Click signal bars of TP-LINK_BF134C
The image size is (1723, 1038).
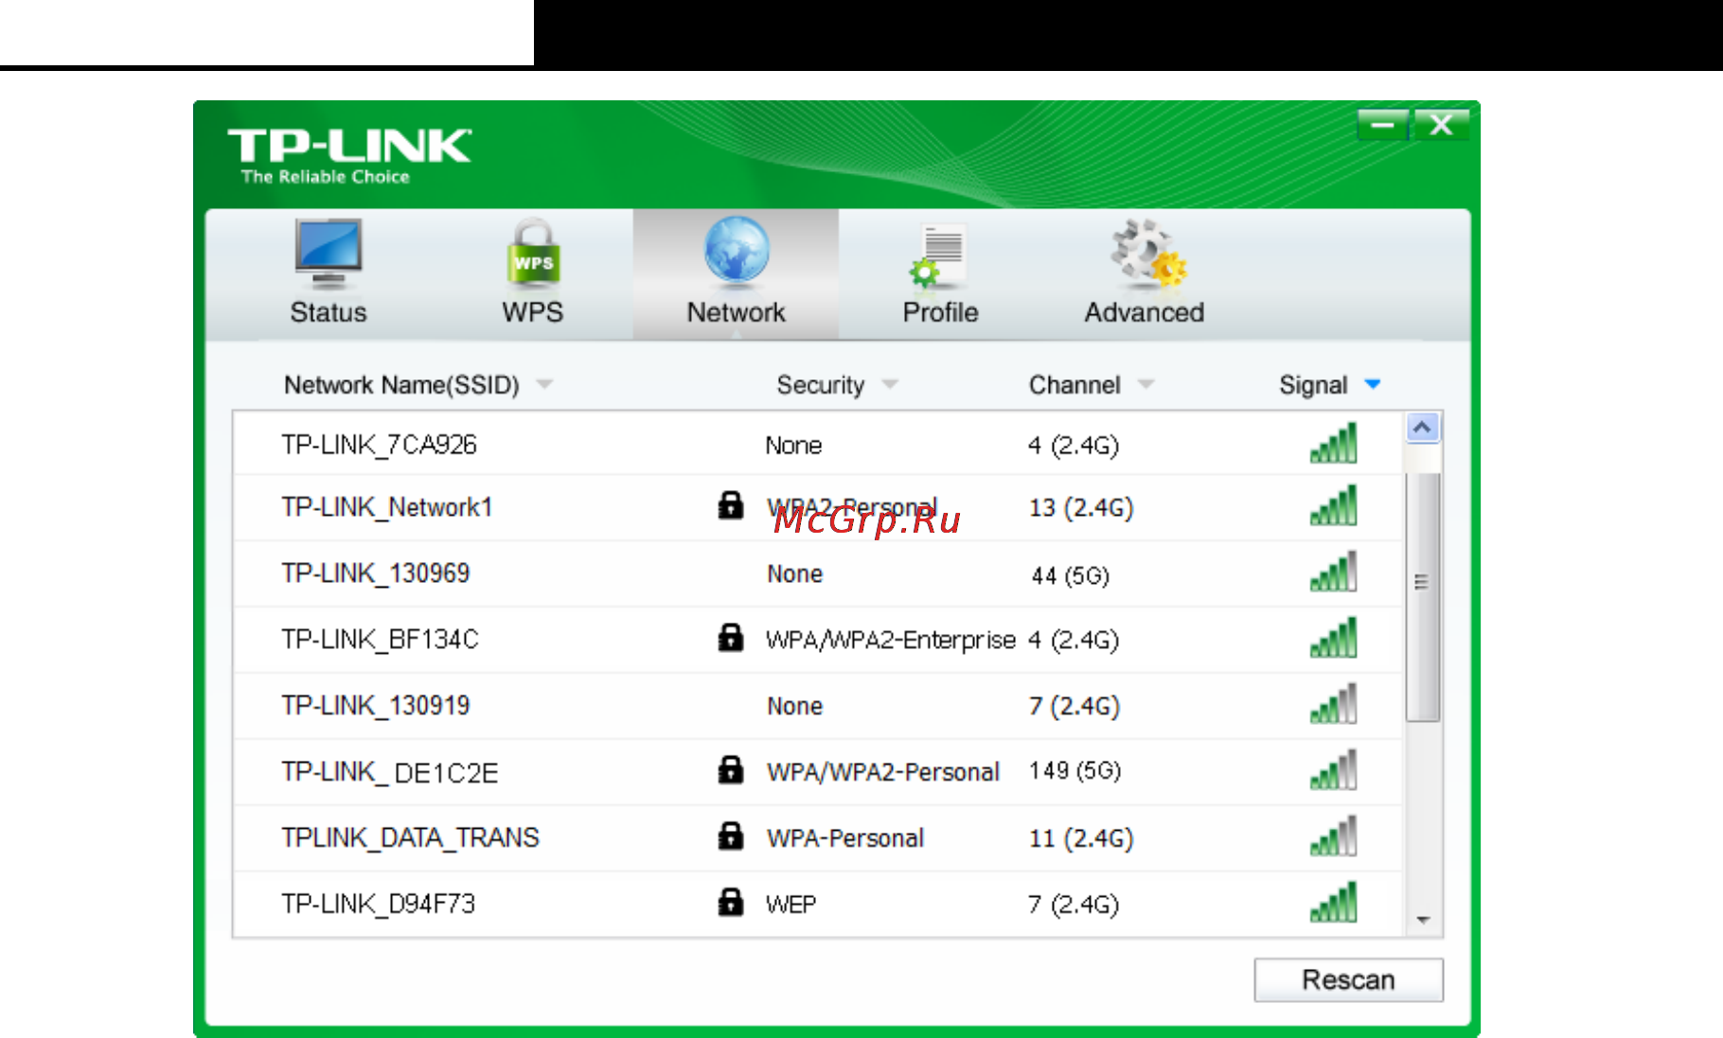click(x=1333, y=638)
